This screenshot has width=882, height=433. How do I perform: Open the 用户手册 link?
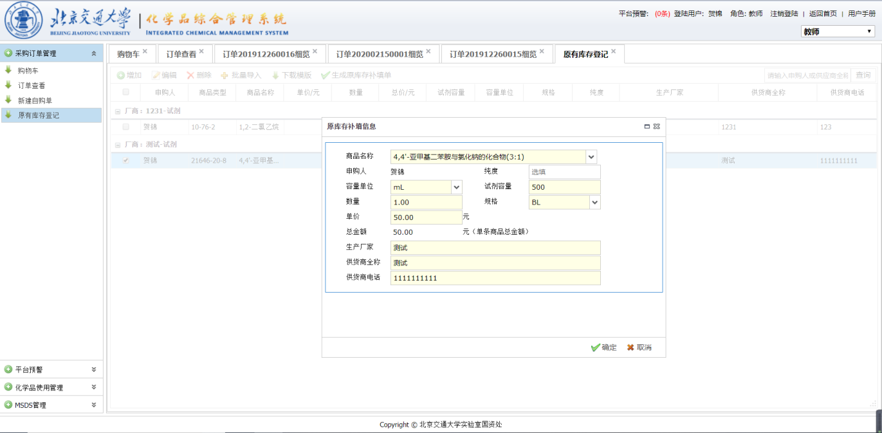tap(861, 14)
